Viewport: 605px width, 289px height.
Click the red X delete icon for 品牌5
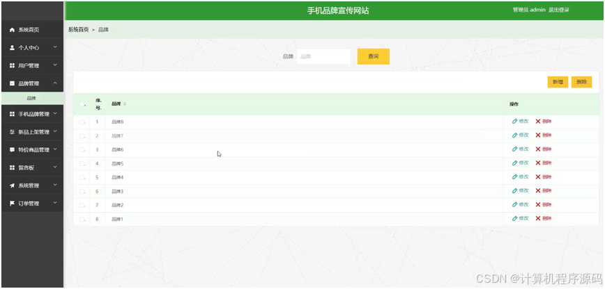click(x=538, y=163)
